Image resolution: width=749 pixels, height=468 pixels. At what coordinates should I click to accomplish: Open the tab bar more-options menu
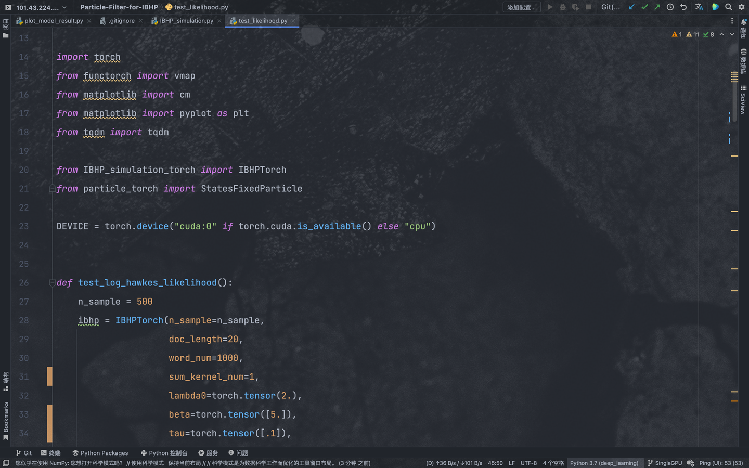pyautogui.click(x=732, y=21)
